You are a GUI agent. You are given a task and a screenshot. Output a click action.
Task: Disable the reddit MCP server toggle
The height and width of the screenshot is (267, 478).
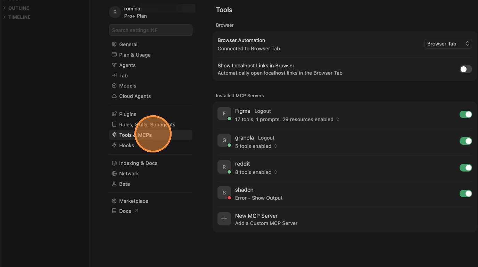tap(466, 167)
